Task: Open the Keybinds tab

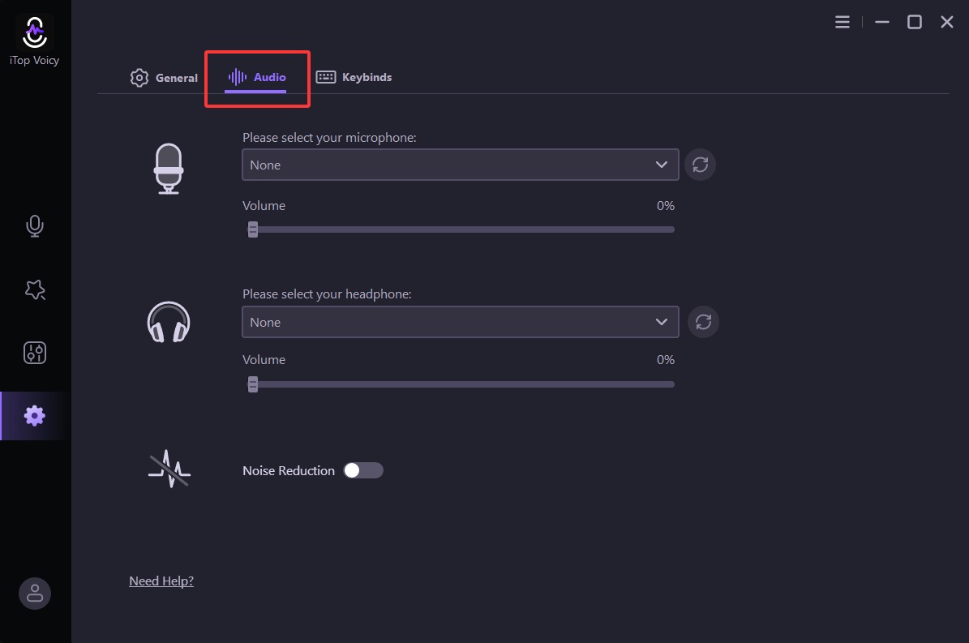Action: pos(354,77)
